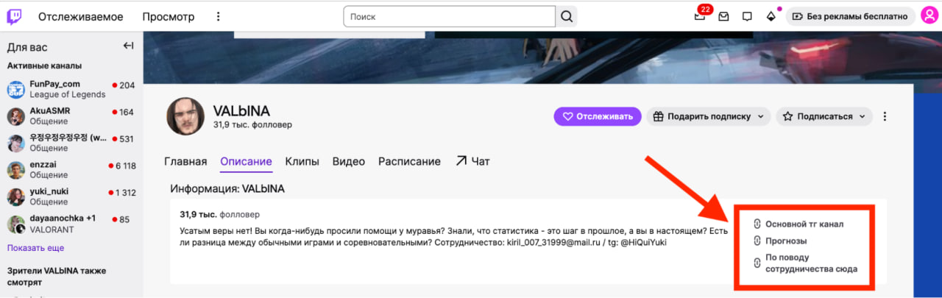This screenshot has height=298, width=942.
Task: Click link icon beside По поводу сотрудничества
Action: pos(757,263)
